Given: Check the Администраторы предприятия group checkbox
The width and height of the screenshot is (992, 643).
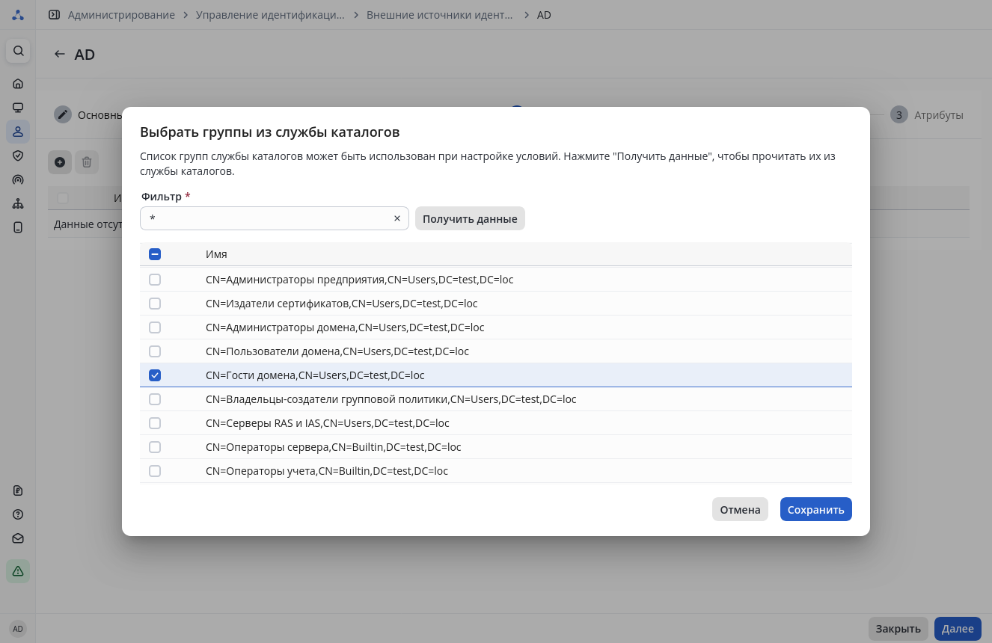Looking at the screenshot, I should click(155, 280).
